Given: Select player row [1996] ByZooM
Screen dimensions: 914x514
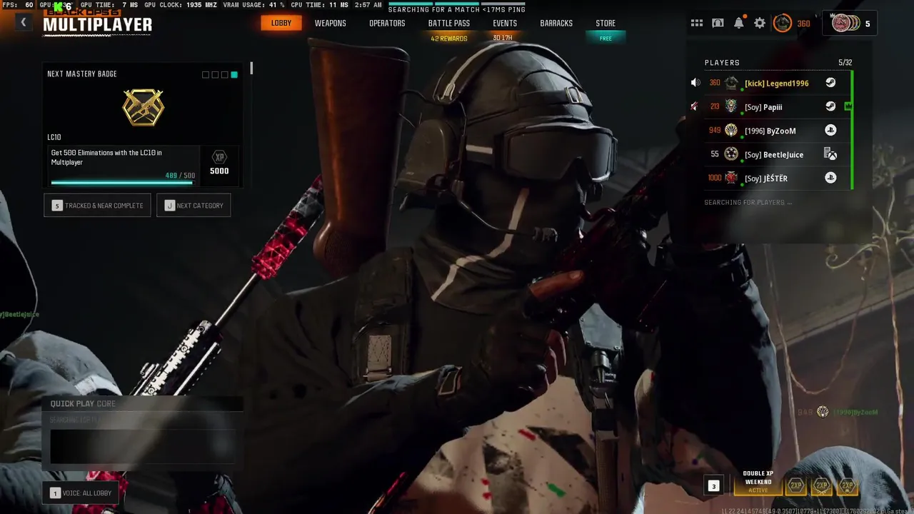Looking at the screenshot, I should click(778, 131).
